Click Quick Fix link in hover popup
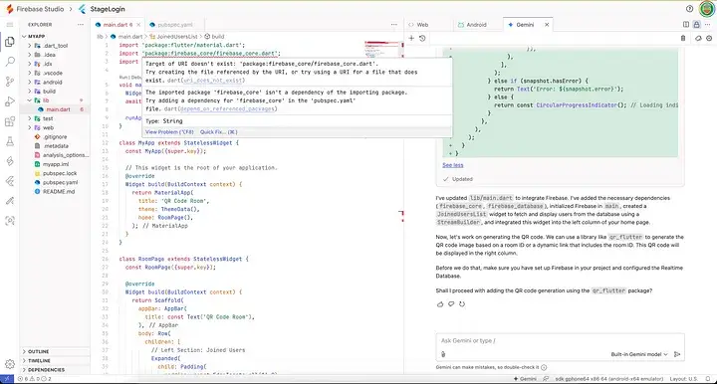The width and height of the screenshot is (717, 384). [218, 132]
